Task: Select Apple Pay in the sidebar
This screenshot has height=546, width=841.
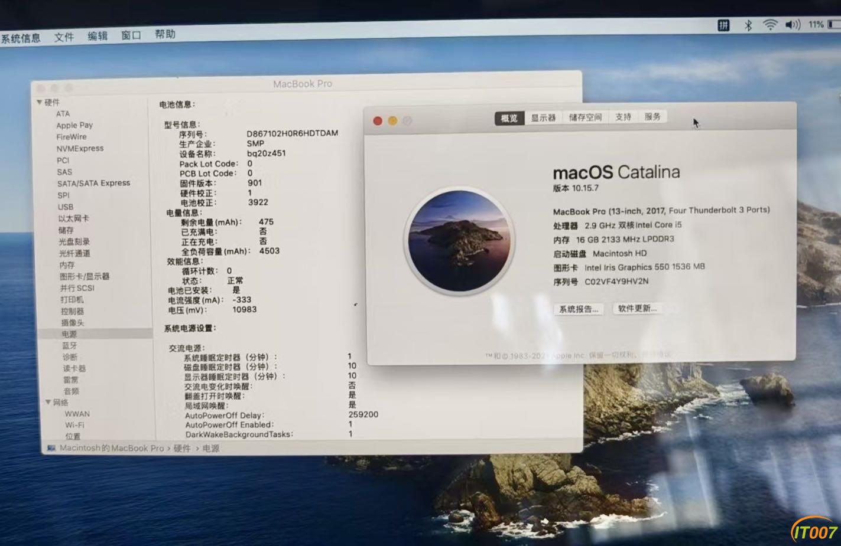Action: (x=74, y=125)
